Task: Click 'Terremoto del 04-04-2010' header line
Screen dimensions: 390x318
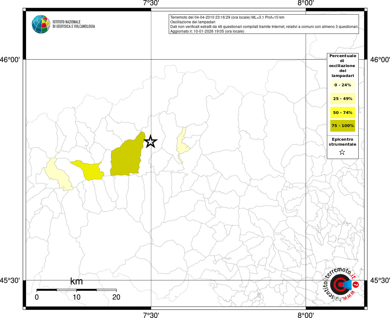Action: coord(227,17)
